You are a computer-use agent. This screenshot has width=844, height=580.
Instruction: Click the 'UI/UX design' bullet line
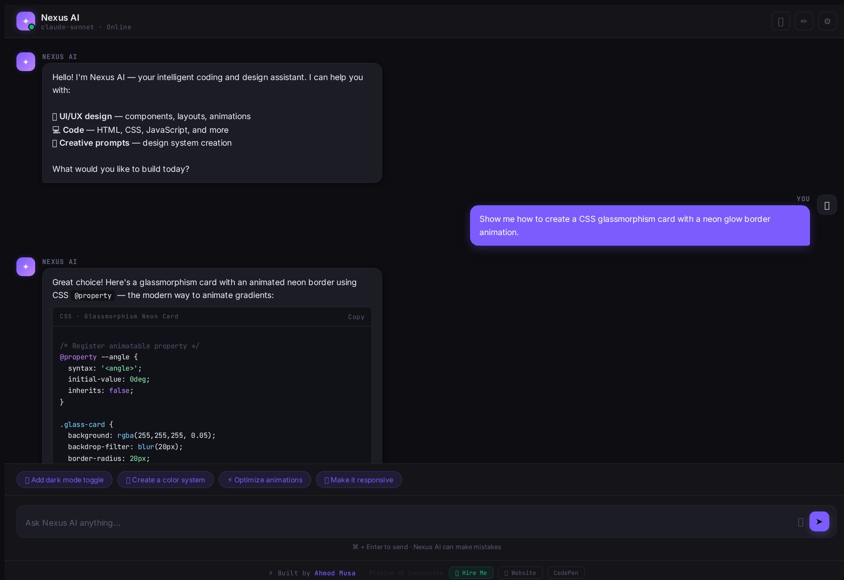tap(152, 116)
